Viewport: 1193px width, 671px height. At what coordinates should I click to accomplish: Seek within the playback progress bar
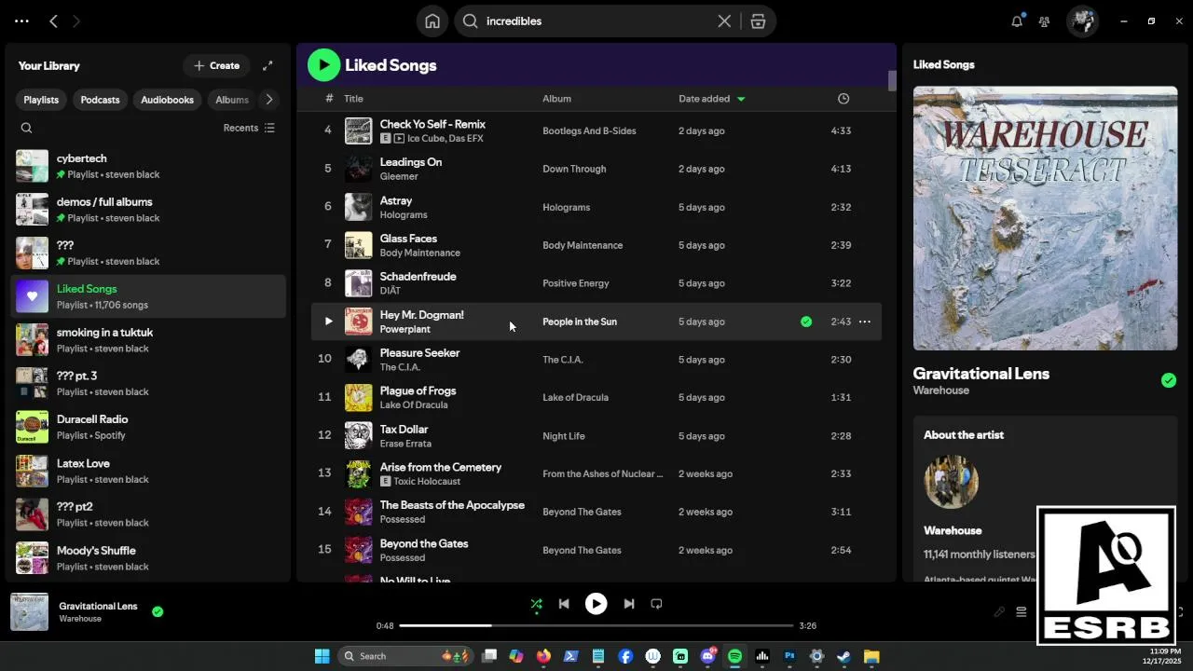[596, 625]
